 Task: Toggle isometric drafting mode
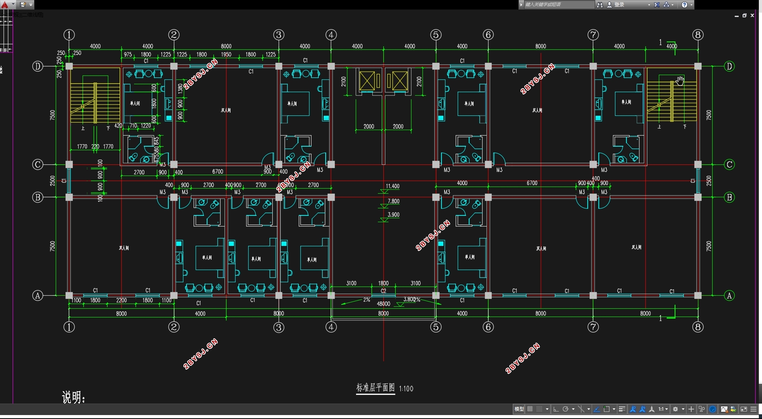click(581, 409)
